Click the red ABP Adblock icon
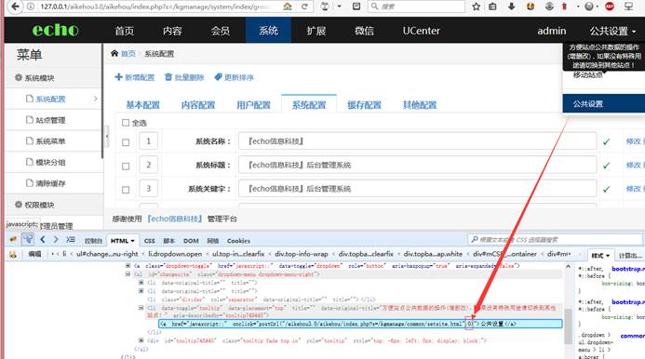 [610, 7]
